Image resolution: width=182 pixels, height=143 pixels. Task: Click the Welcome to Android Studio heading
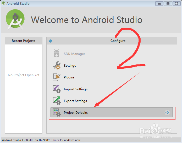point(87,20)
